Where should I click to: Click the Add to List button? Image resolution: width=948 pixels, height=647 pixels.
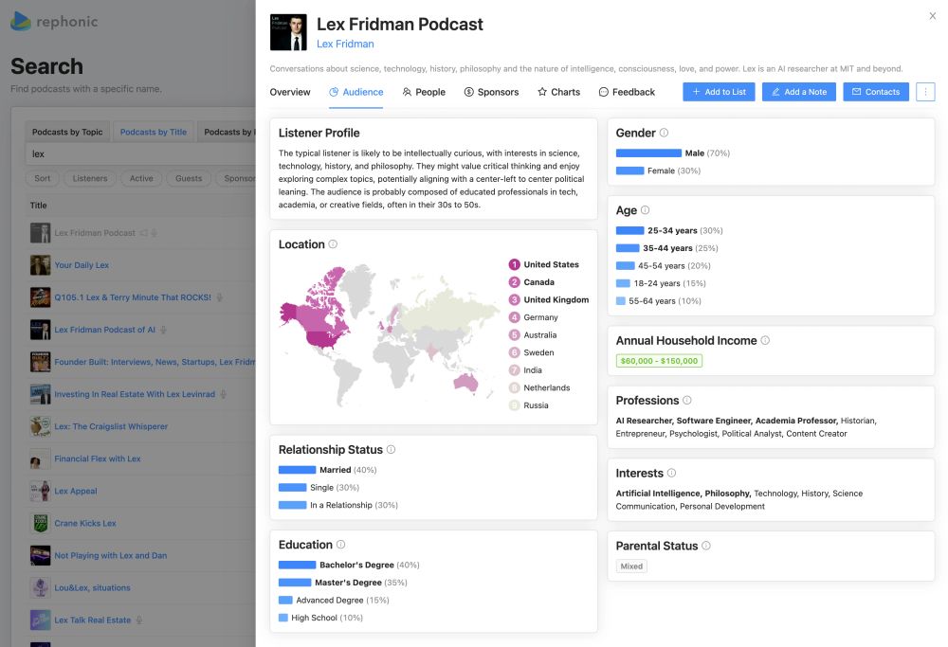point(719,92)
